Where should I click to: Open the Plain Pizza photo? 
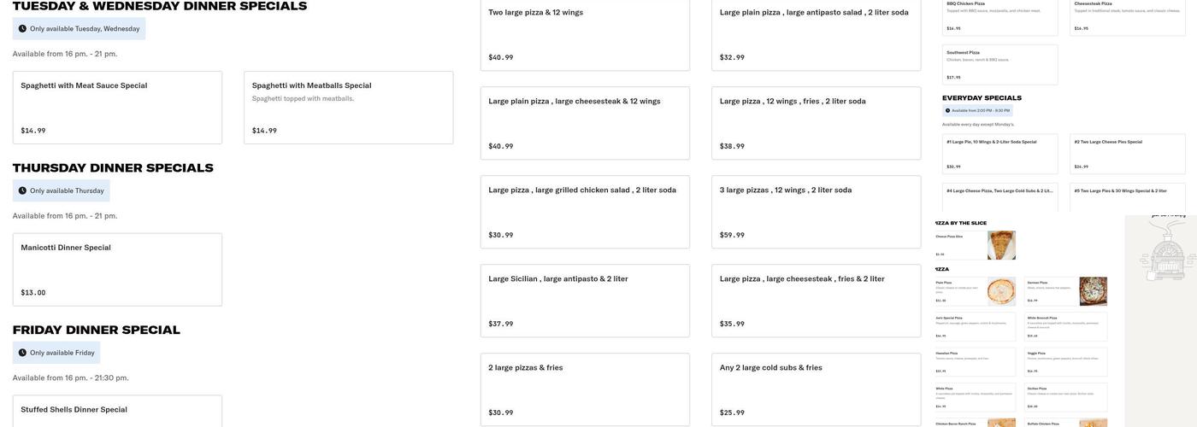point(1001,291)
